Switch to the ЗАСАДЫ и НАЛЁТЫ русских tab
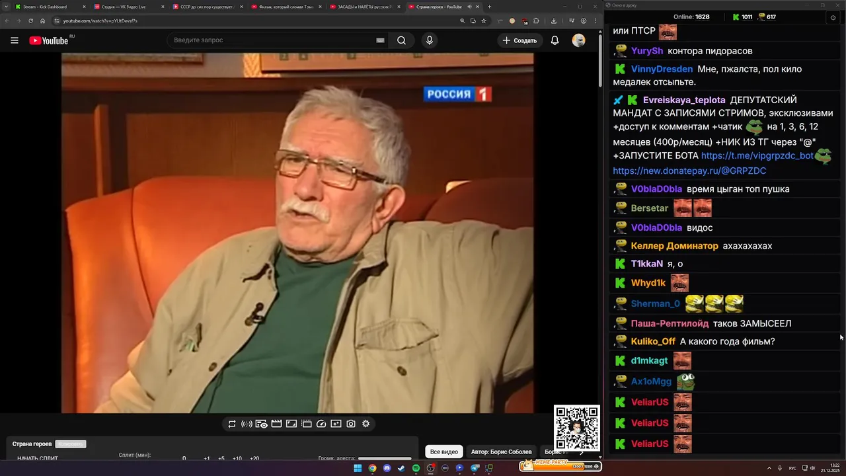846x476 pixels. pyautogui.click(x=364, y=7)
